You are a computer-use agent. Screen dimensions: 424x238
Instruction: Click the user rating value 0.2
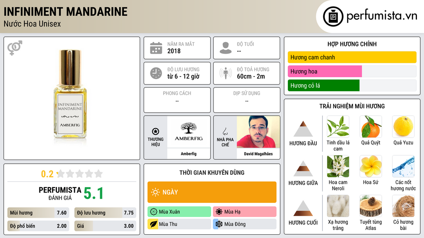pos(47,174)
